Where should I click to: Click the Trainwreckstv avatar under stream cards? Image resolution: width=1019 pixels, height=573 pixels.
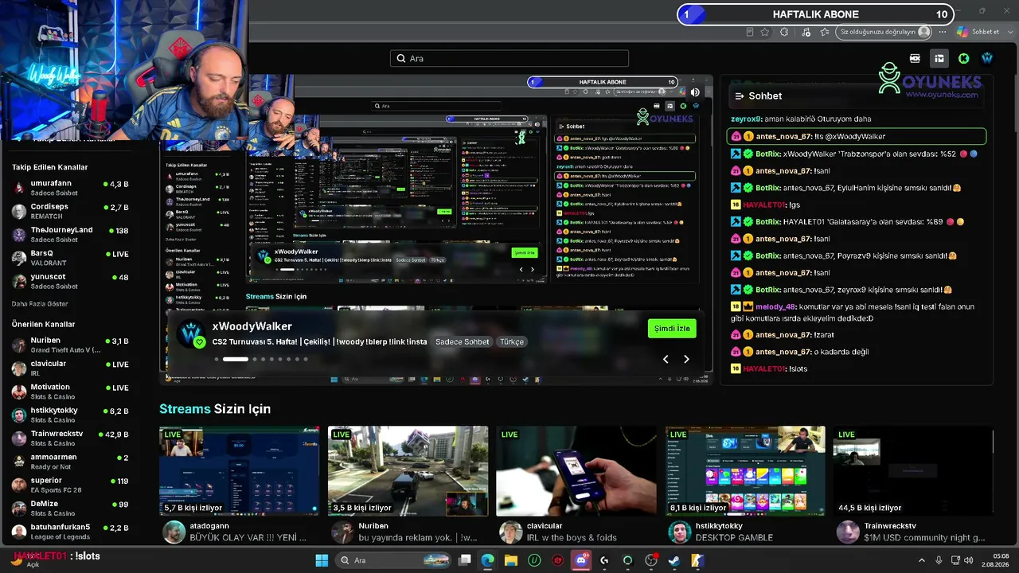pos(848,532)
